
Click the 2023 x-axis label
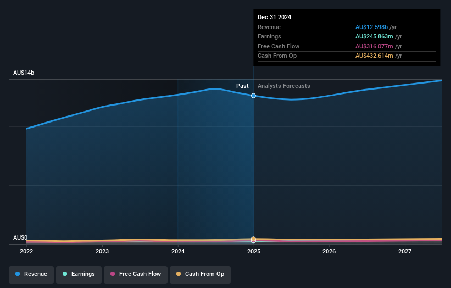click(x=102, y=251)
